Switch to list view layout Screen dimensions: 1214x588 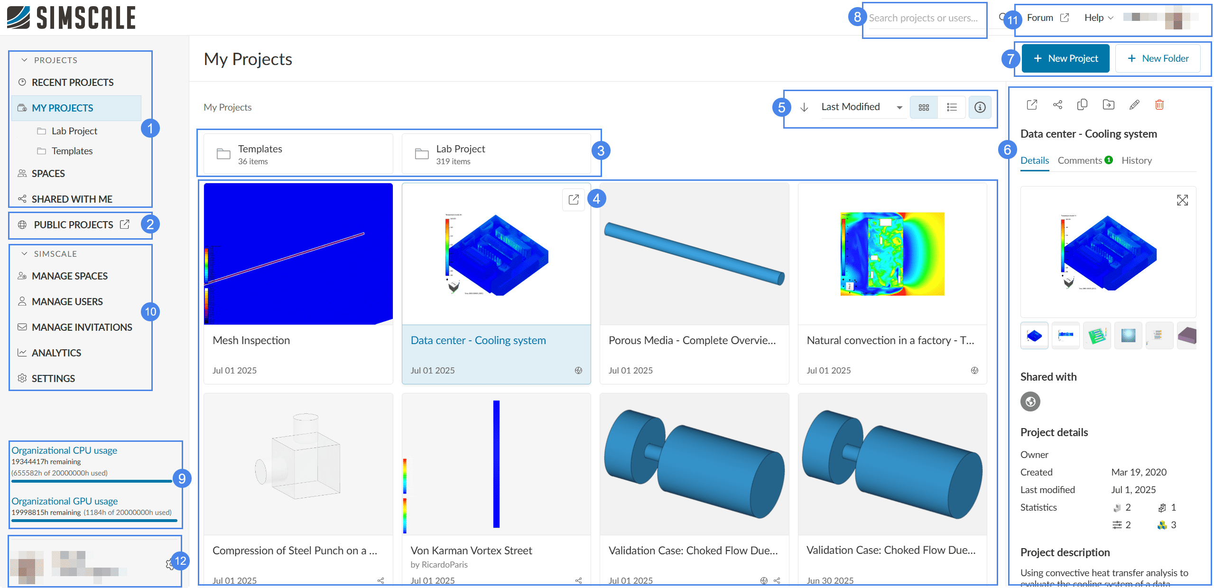952,107
